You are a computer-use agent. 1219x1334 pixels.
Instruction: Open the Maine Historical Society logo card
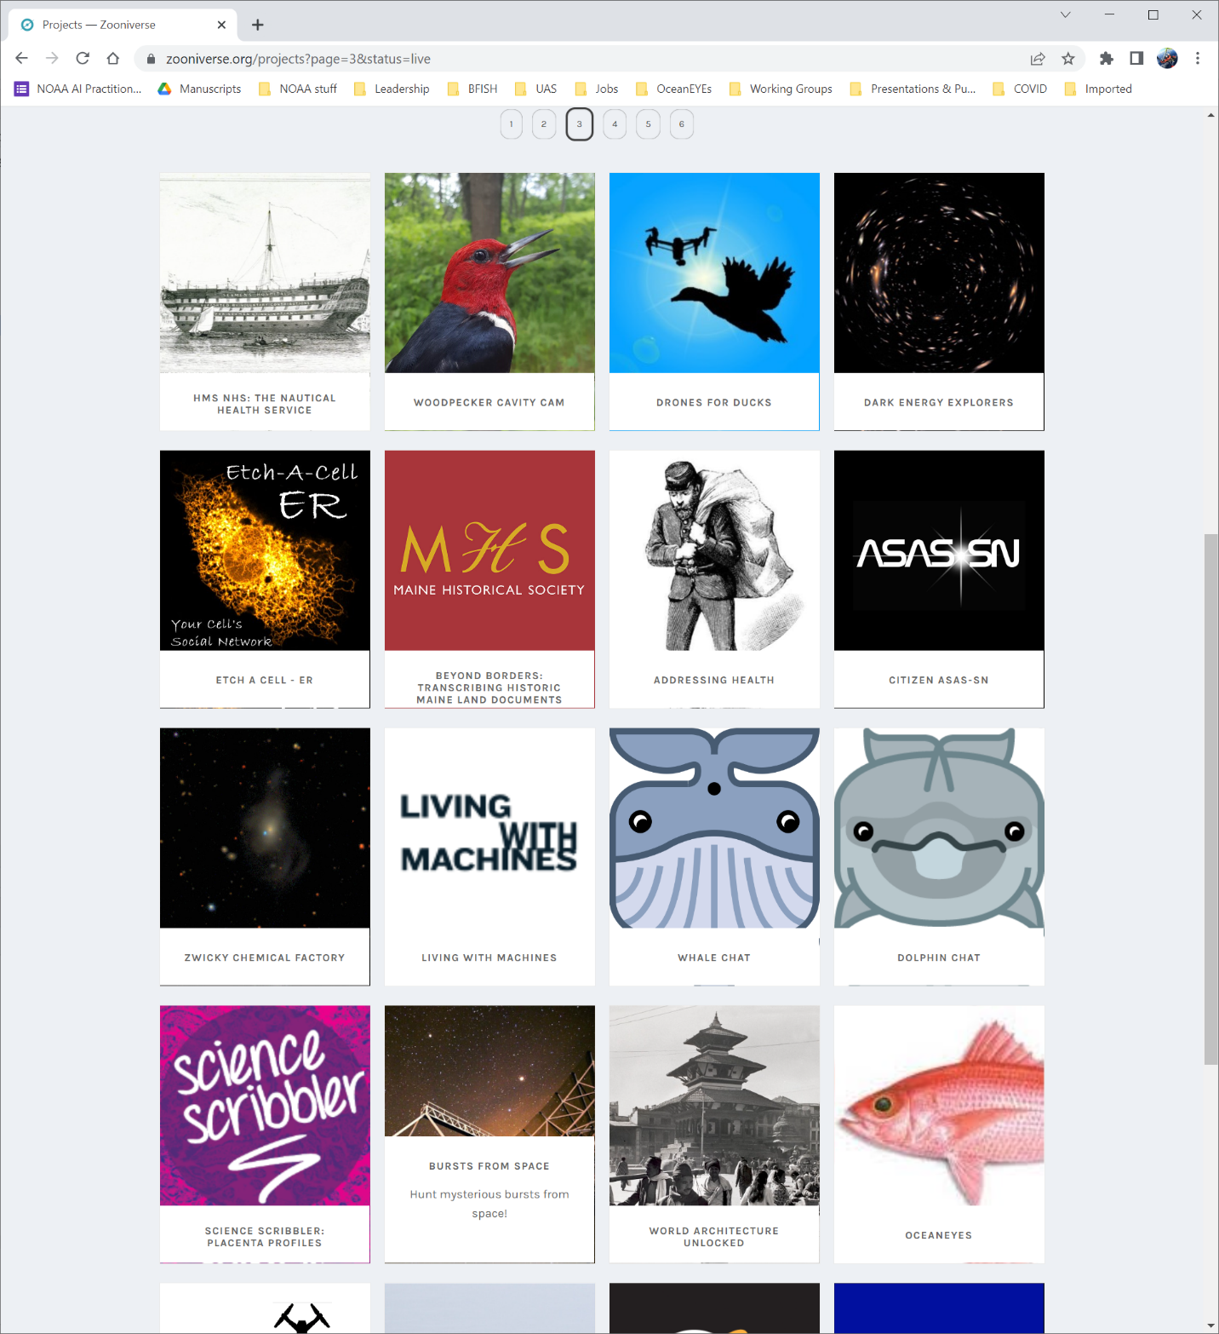tap(489, 550)
